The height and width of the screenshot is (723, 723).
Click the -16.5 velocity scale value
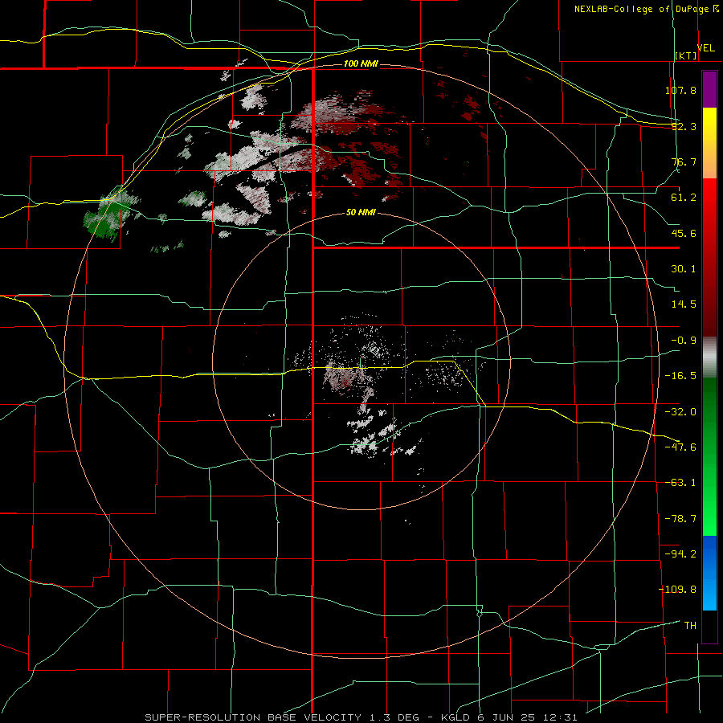[x=680, y=376]
